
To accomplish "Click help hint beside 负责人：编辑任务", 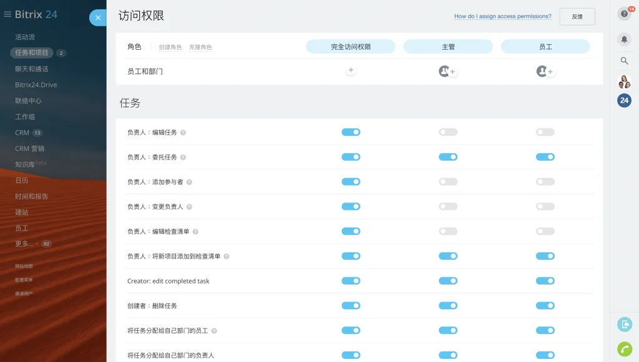I will tap(183, 133).
